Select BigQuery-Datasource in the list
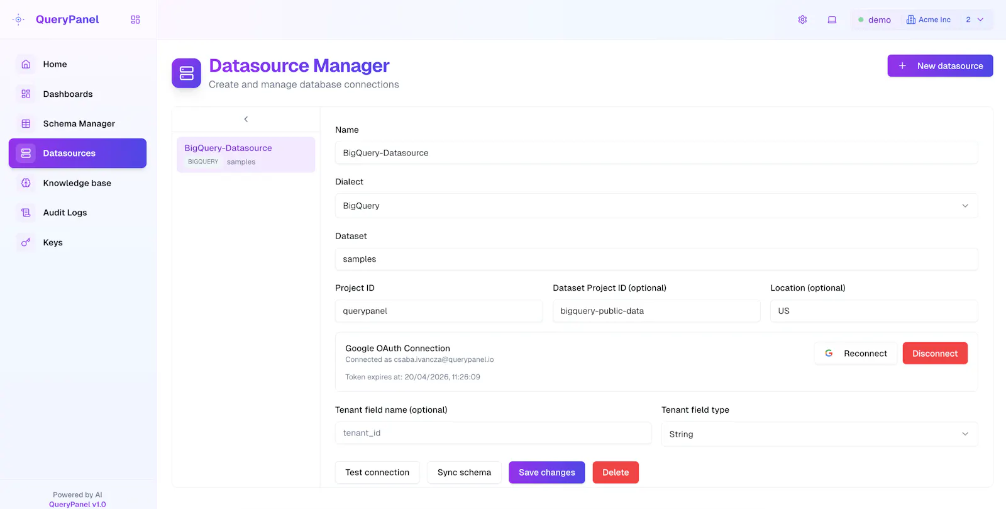This screenshot has width=1006, height=509. [246, 155]
